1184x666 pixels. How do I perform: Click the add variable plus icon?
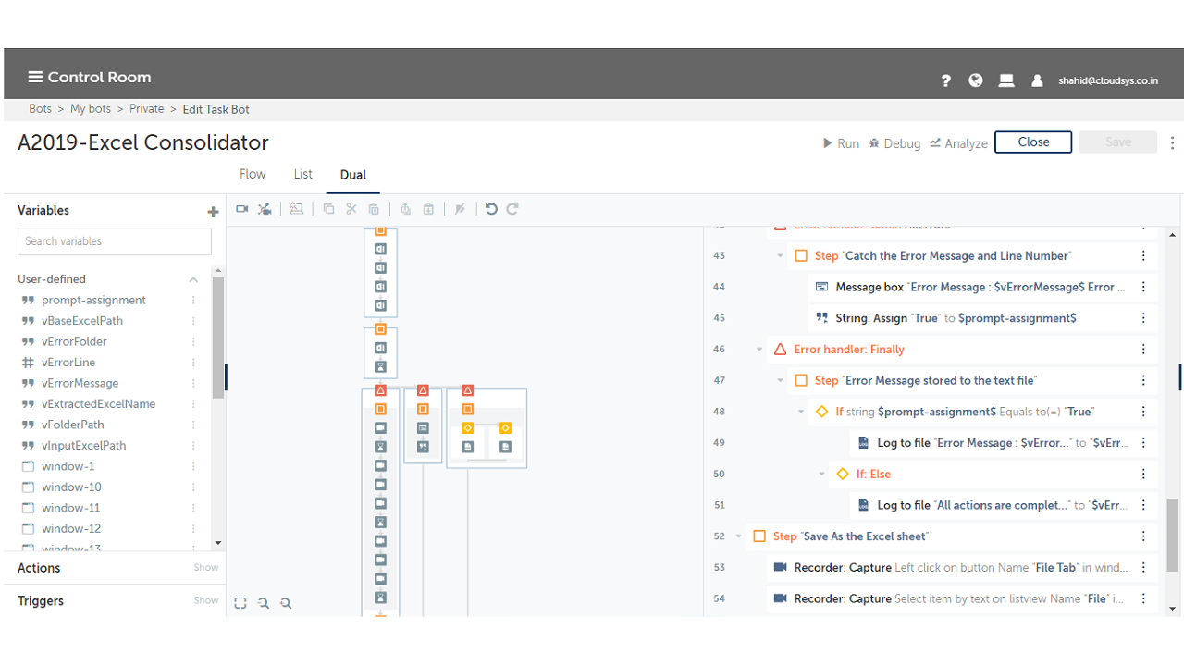point(213,212)
